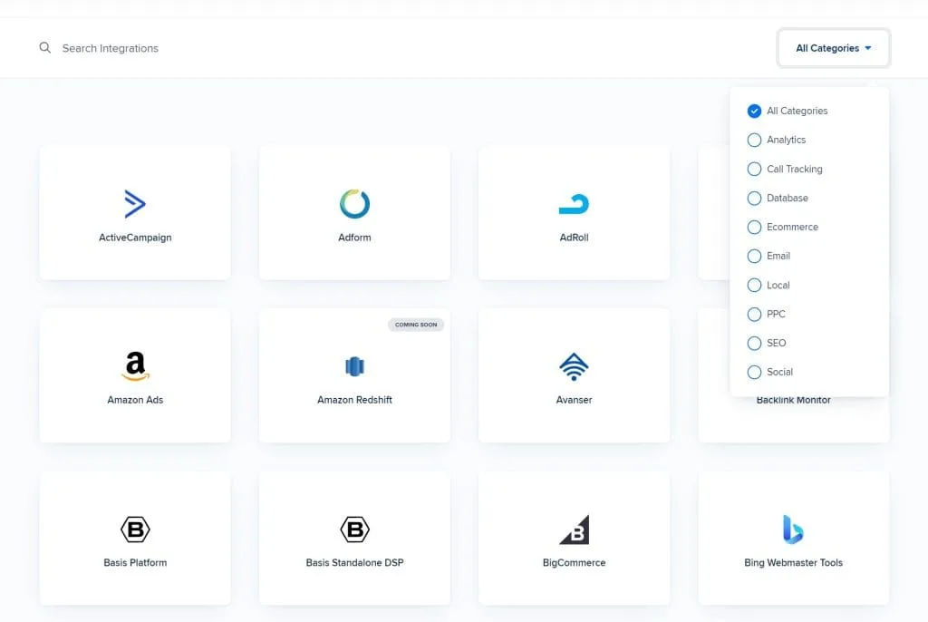Collapse the All Categories dropdown button
This screenshot has height=622, width=928.
tap(834, 48)
